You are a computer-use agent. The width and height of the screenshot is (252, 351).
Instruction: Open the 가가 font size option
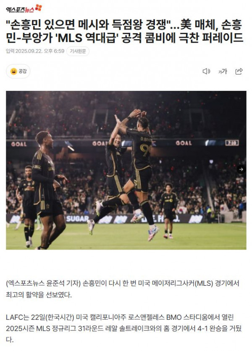(x=223, y=72)
